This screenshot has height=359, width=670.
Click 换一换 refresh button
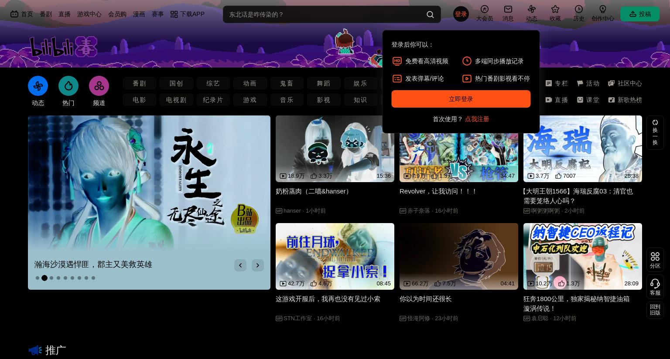[655, 132]
